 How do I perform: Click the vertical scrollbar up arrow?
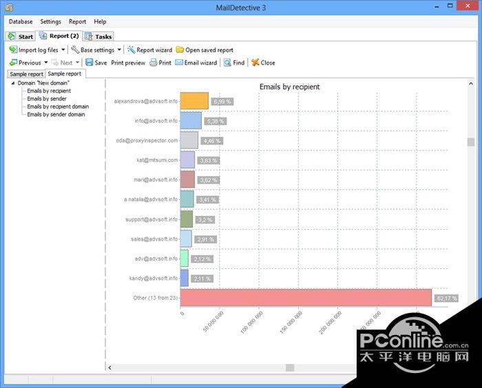(x=470, y=83)
